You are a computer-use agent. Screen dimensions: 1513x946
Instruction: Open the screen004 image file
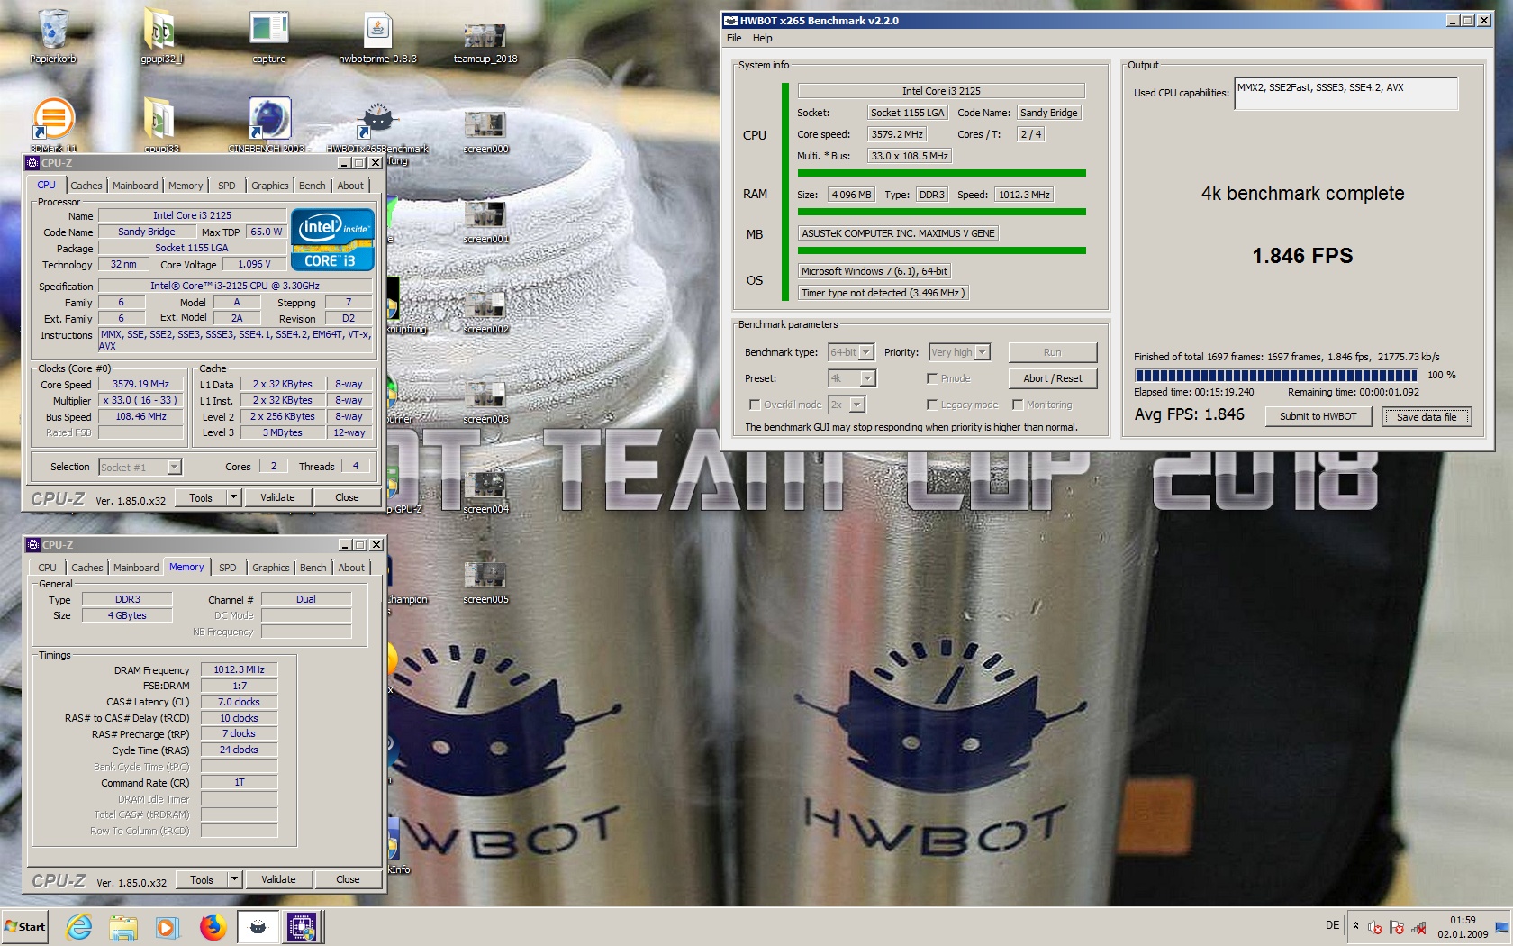(x=485, y=492)
